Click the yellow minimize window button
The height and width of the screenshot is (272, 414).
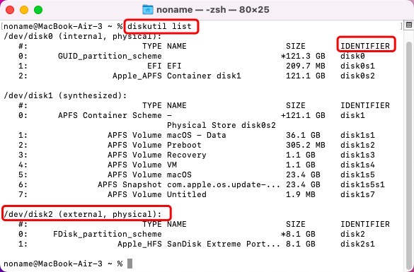pyautogui.click(x=24, y=10)
